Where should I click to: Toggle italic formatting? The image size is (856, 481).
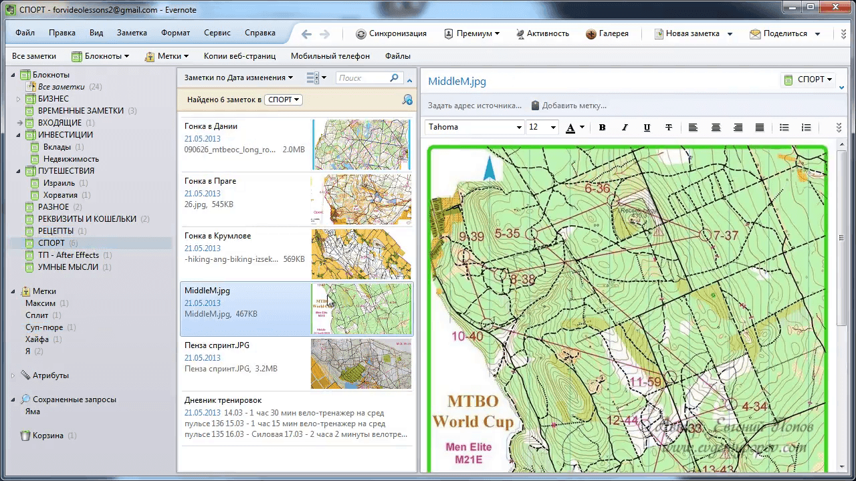(625, 128)
